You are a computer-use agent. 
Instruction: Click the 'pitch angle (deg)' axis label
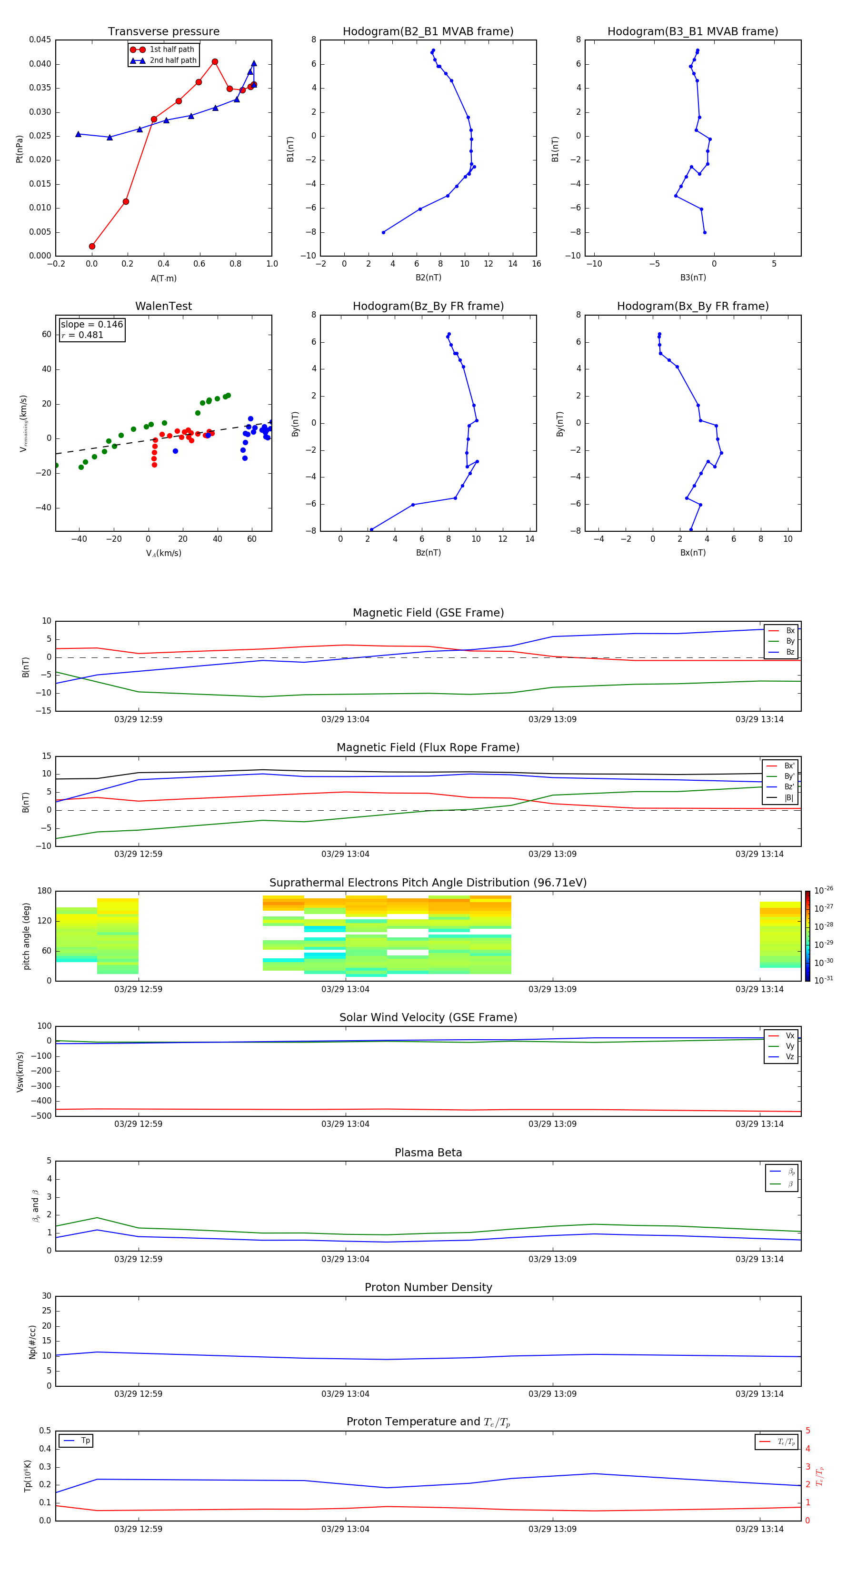click(26, 936)
